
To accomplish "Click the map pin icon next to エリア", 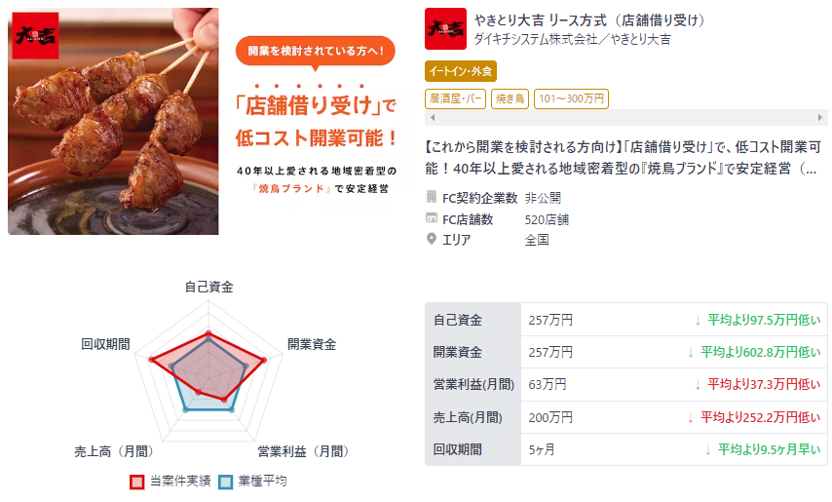I will (x=432, y=239).
